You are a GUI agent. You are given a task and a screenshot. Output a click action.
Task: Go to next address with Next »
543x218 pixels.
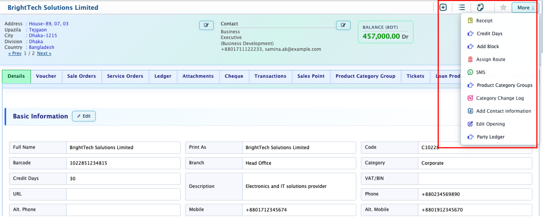[x=44, y=53]
